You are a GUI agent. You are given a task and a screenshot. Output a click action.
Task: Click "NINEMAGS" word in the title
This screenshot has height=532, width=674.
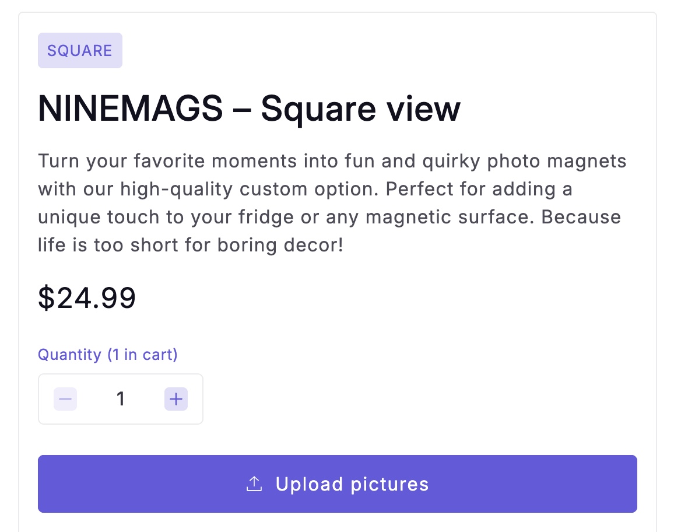pyautogui.click(x=130, y=108)
